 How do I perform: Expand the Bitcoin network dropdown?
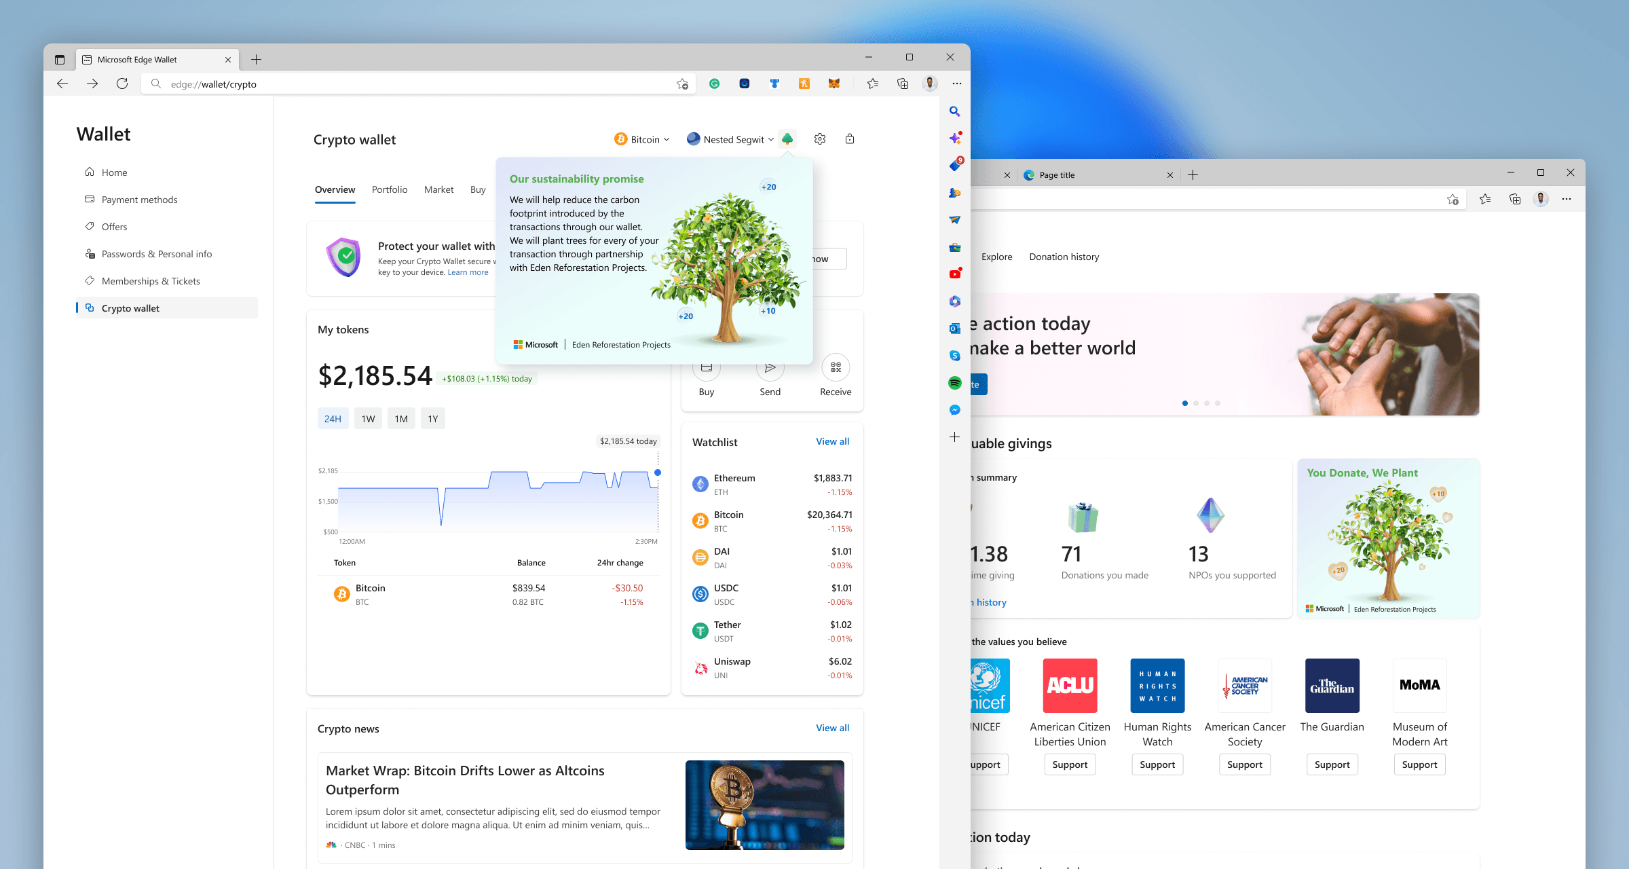pos(642,139)
